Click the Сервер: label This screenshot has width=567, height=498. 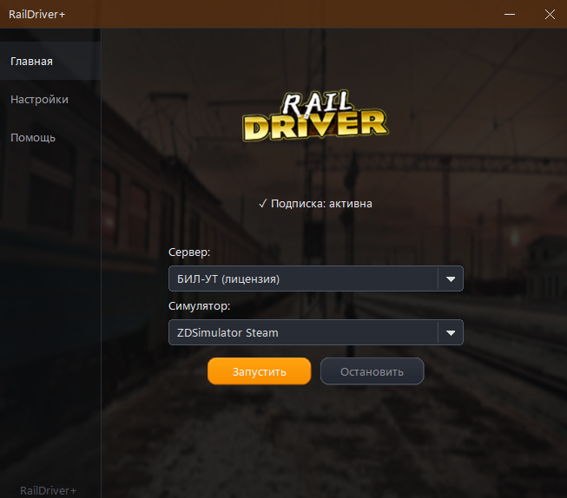189,252
